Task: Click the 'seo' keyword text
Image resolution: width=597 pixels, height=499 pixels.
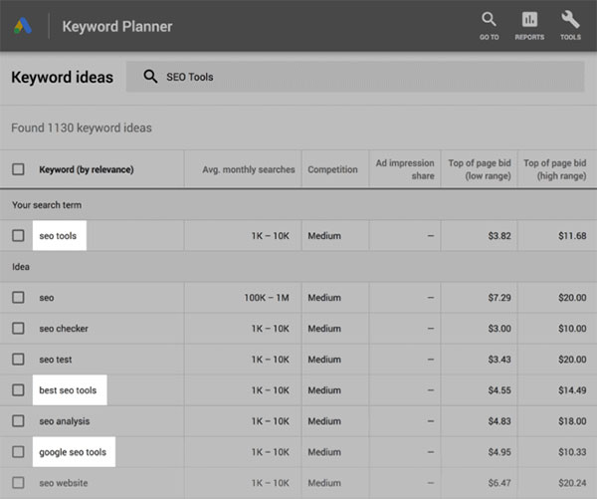Action: pyautogui.click(x=47, y=298)
